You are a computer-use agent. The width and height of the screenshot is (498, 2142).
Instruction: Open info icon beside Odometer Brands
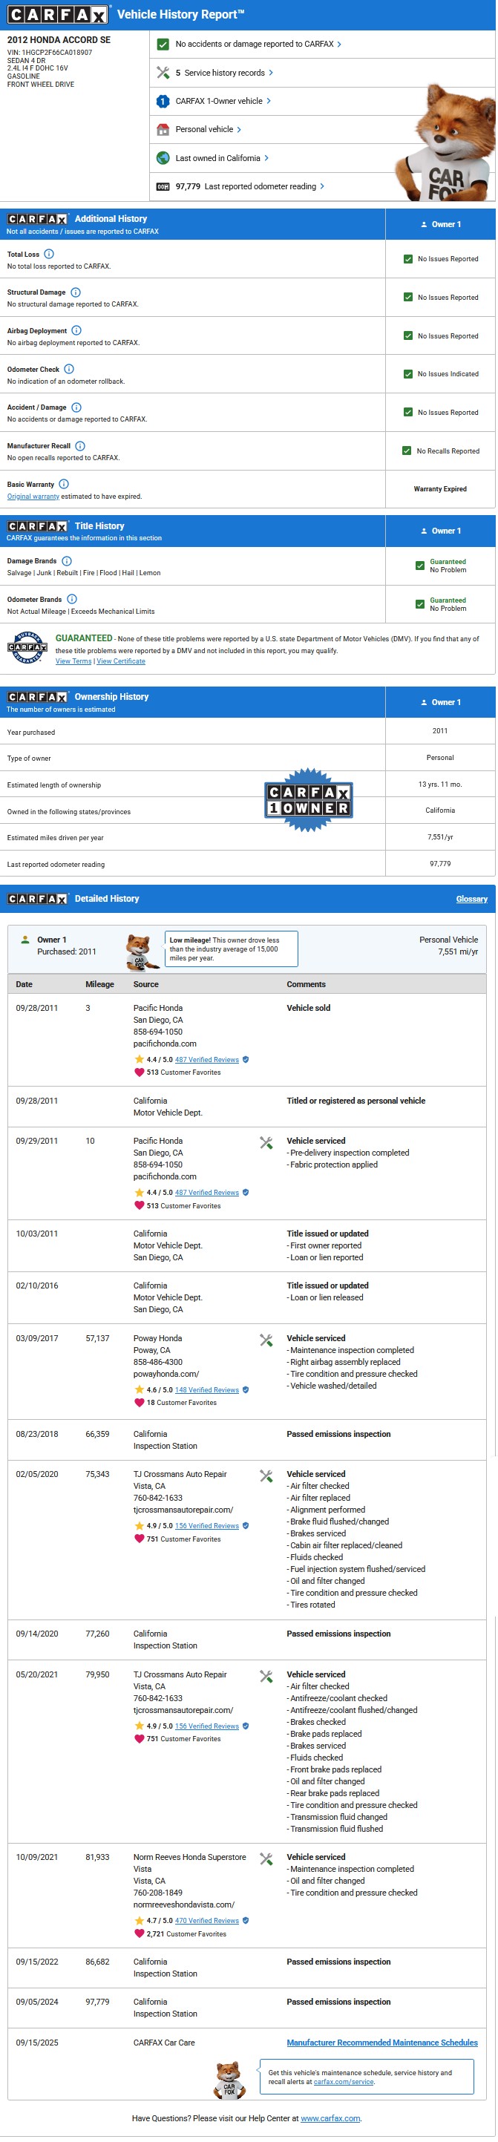71,599
